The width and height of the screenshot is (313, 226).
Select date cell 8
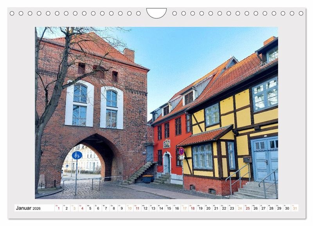113,208
